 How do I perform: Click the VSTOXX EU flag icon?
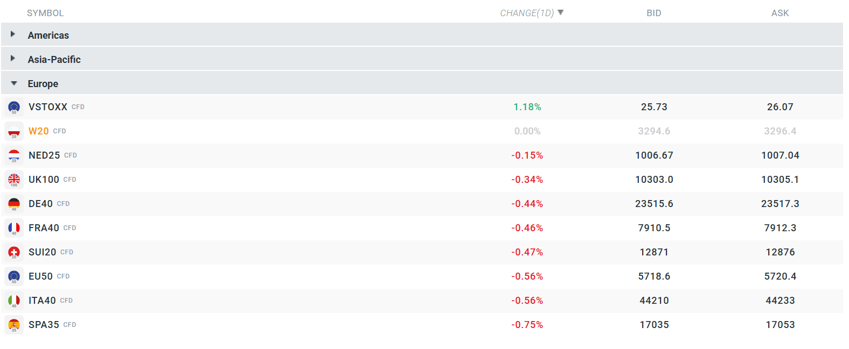click(x=14, y=107)
